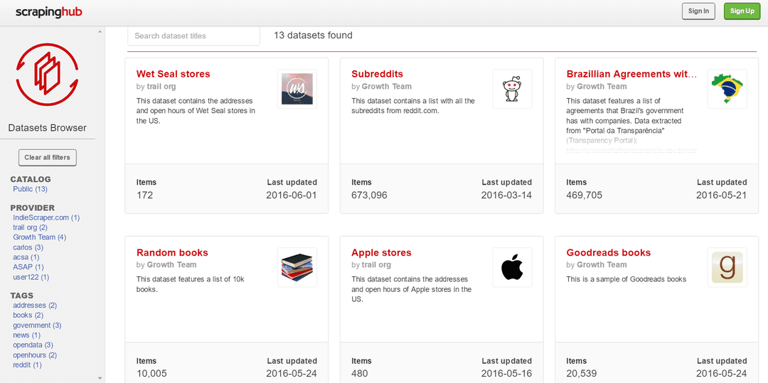Click the green Sign Up button
The height and width of the screenshot is (383, 768).
point(742,11)
